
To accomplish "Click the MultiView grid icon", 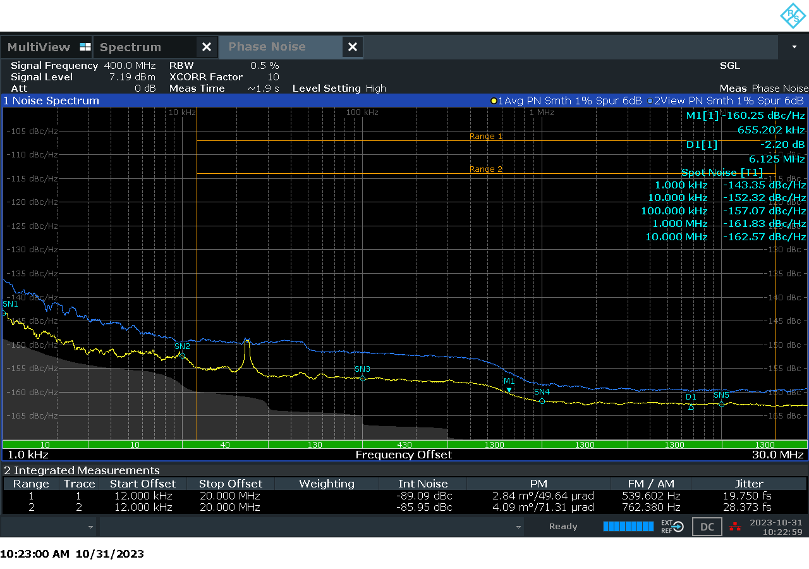I will click(x=85, y=47).
